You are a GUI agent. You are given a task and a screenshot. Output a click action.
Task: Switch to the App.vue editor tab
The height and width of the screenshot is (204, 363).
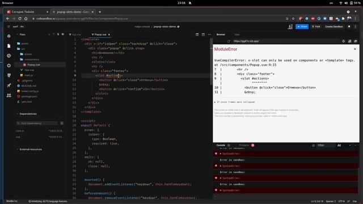[x=75, y=35]
